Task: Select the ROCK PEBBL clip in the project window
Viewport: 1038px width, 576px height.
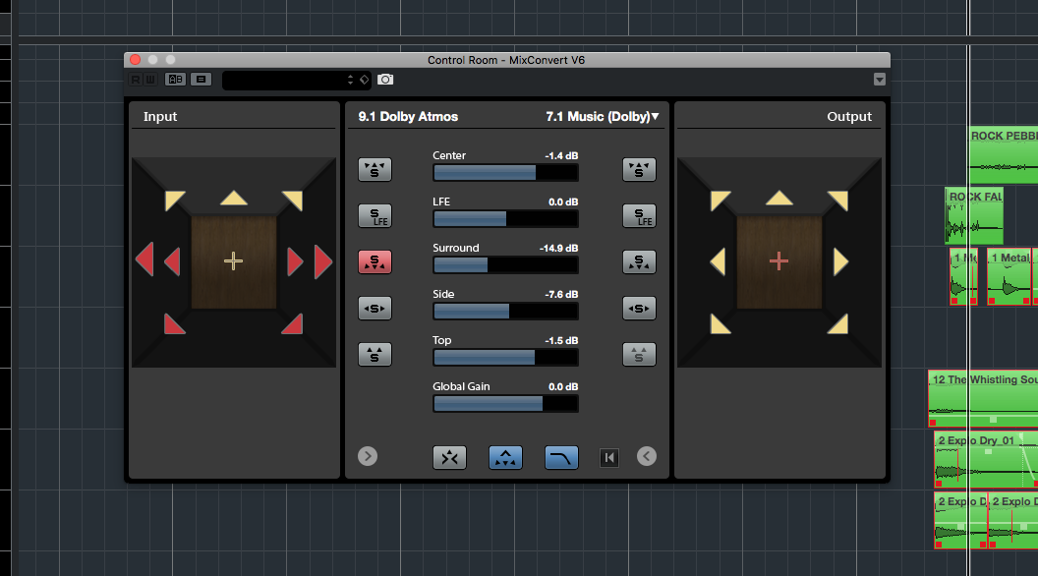Action: pos(1004,155)
